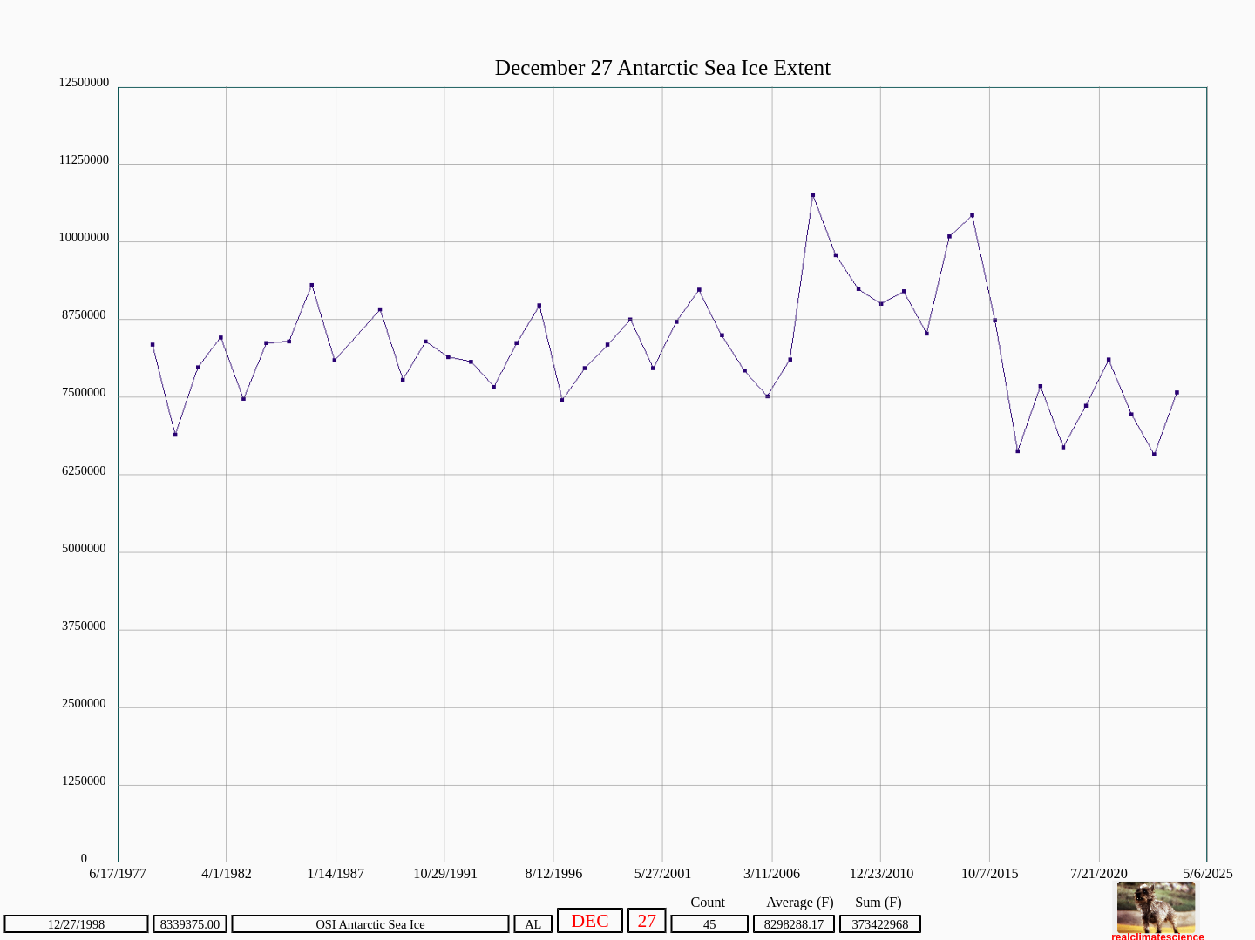Screen dimensions: 1255x940
Task: Click the chart title December 27 Antarctic Sea Ice Extent
Action: (x=662, y=68)
